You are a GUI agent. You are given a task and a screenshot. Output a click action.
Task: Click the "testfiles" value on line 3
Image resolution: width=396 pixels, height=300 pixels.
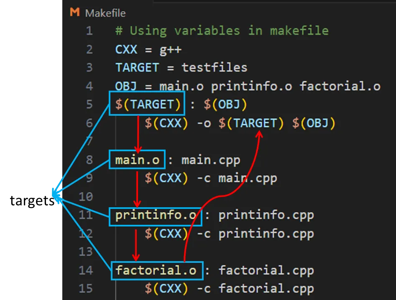[214, 68]
